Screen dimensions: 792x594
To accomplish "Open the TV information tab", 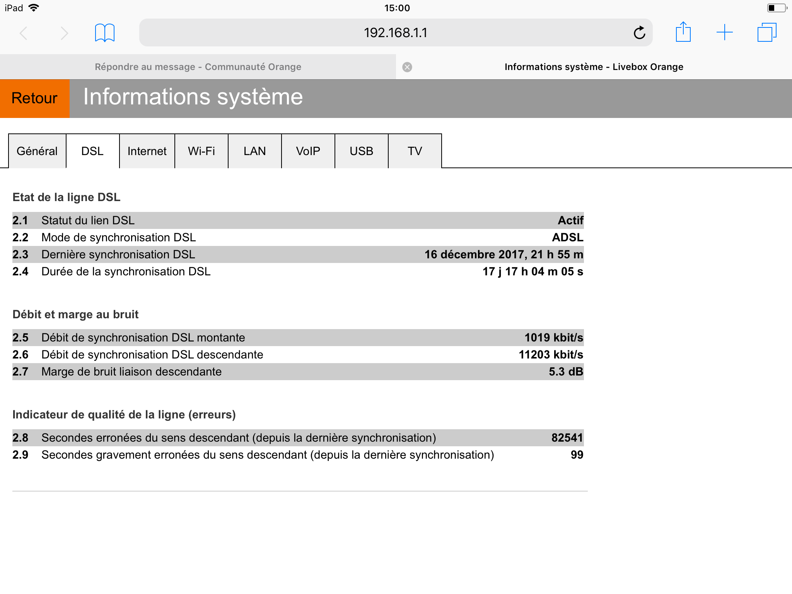I will click(414, 151).
